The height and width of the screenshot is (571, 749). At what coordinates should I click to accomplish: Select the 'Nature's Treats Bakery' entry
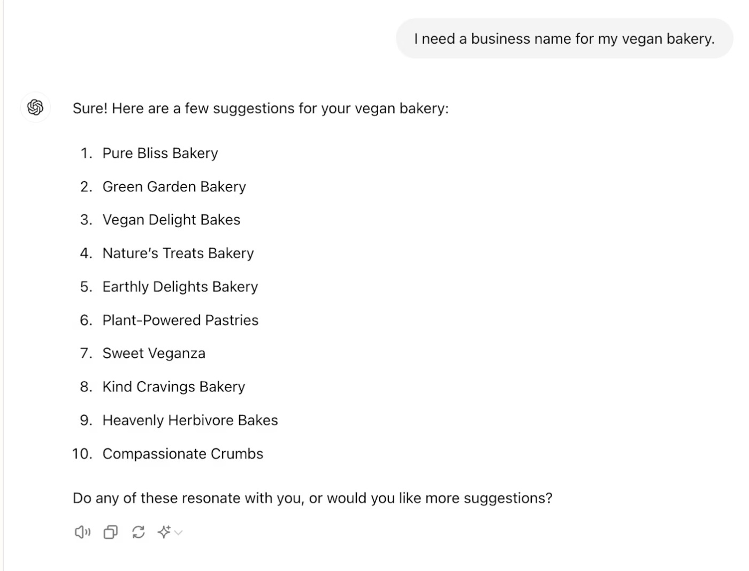(x=178, y=253)
